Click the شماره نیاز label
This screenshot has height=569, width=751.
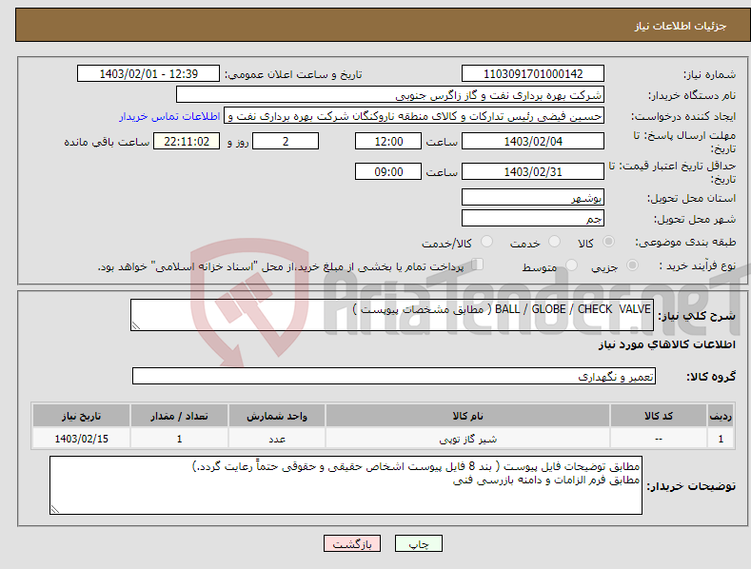tap(709, 75)
